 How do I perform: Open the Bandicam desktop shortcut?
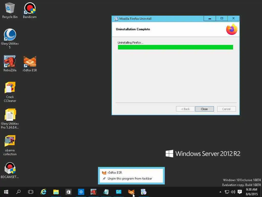[x=30, y=10]
